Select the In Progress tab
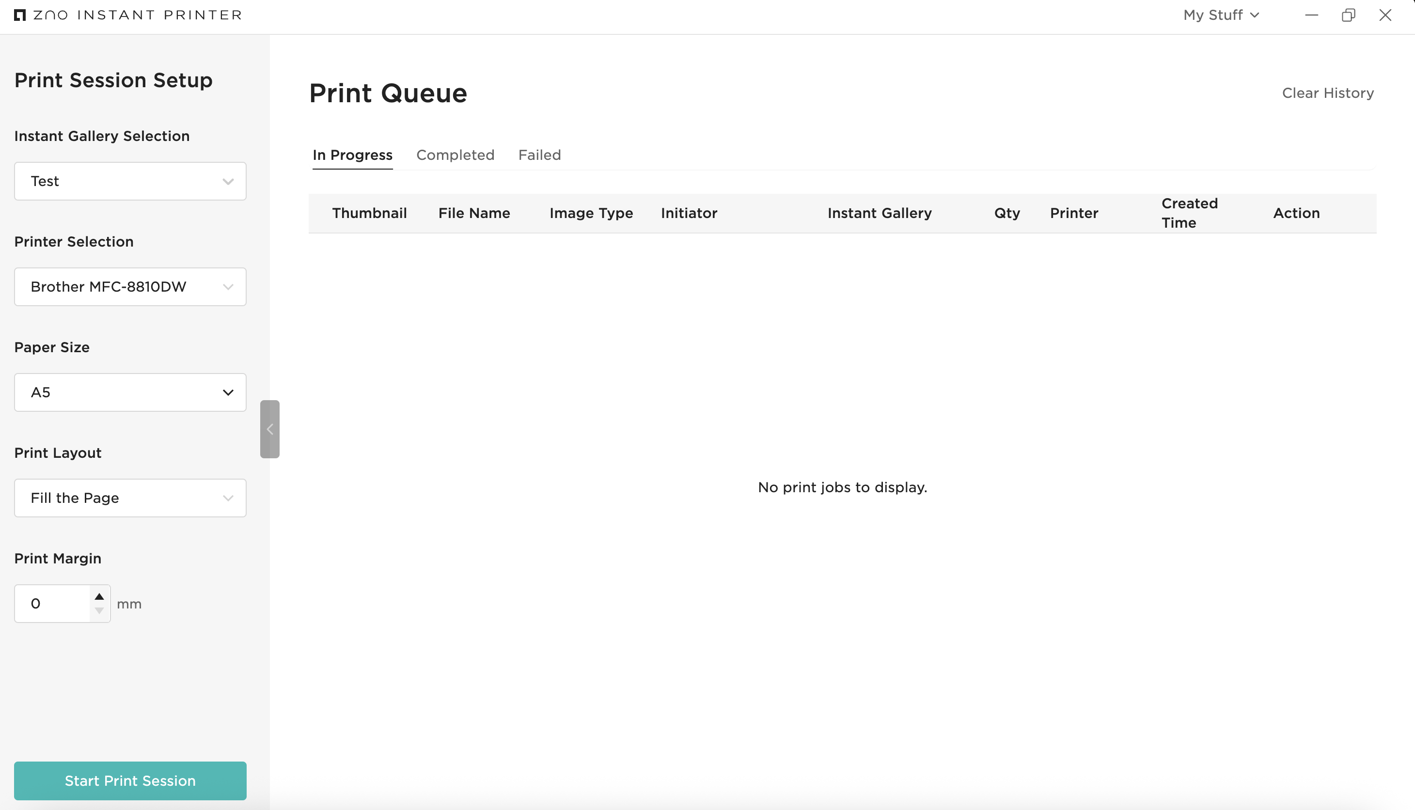The image size is (1415, 810). pyautogui.click(x=352, y=155)
